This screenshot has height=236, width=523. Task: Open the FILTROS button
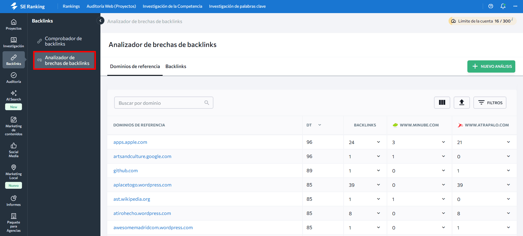point(490,102)
